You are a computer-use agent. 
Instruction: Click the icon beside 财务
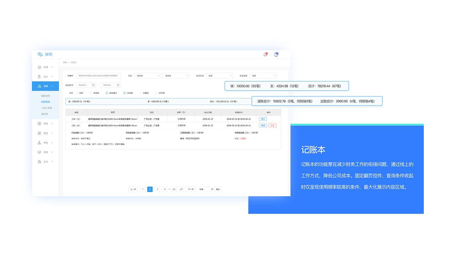pyautogui.click(x=39, y=124)
